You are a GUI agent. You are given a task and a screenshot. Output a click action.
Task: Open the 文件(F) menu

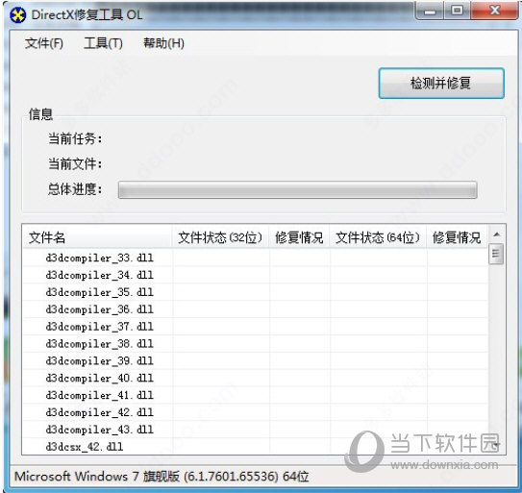(x=44, y=43)
